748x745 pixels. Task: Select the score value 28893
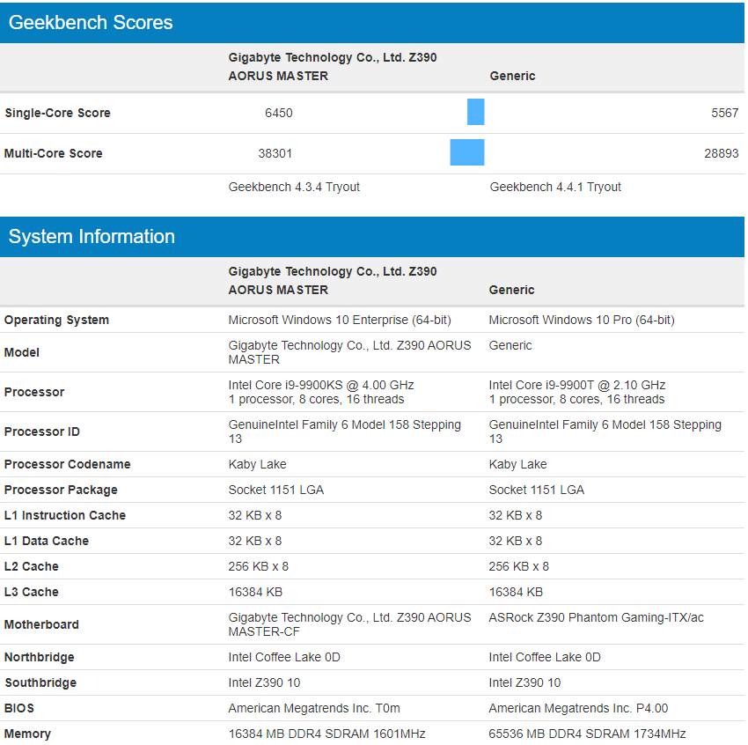click(x=722, y=153)
